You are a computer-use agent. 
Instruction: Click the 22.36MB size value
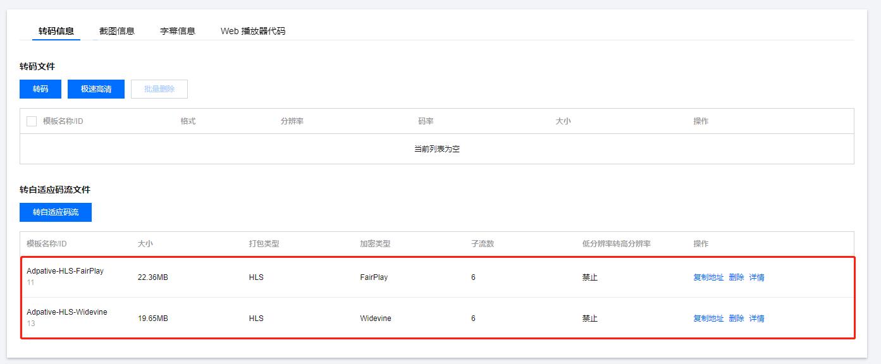tap(153, 277)
